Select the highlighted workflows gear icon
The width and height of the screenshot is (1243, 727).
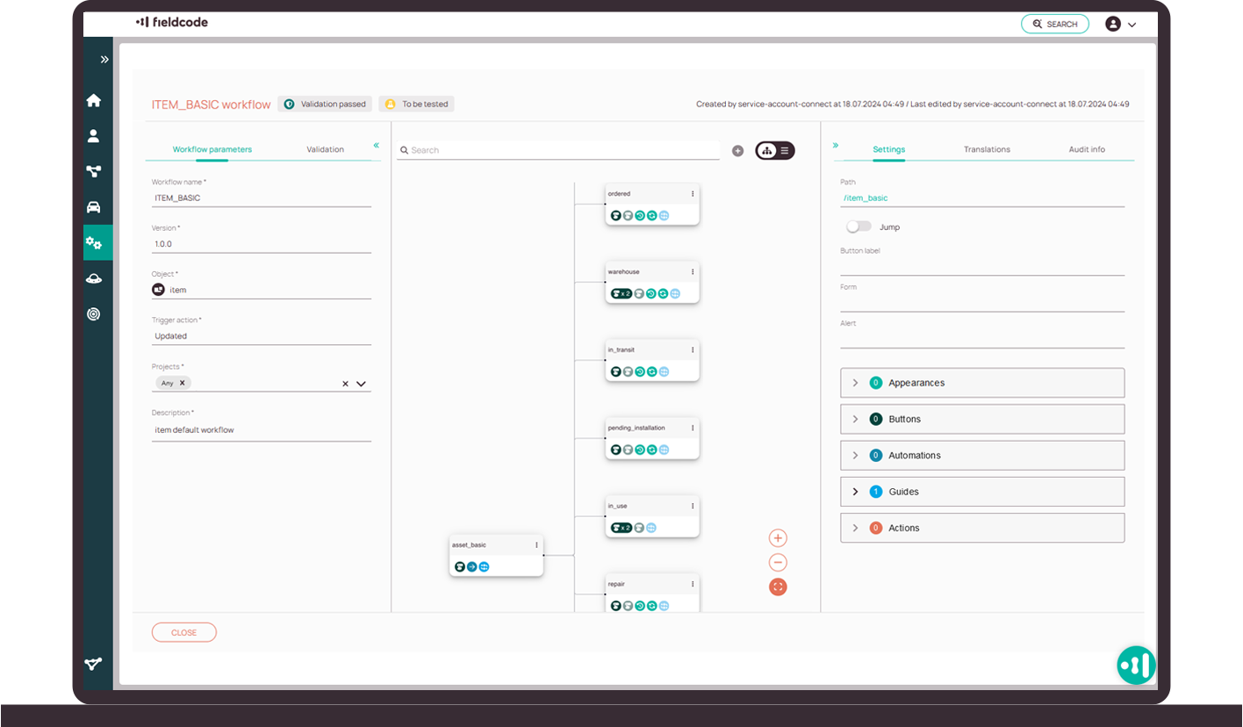tap(94, 242)
